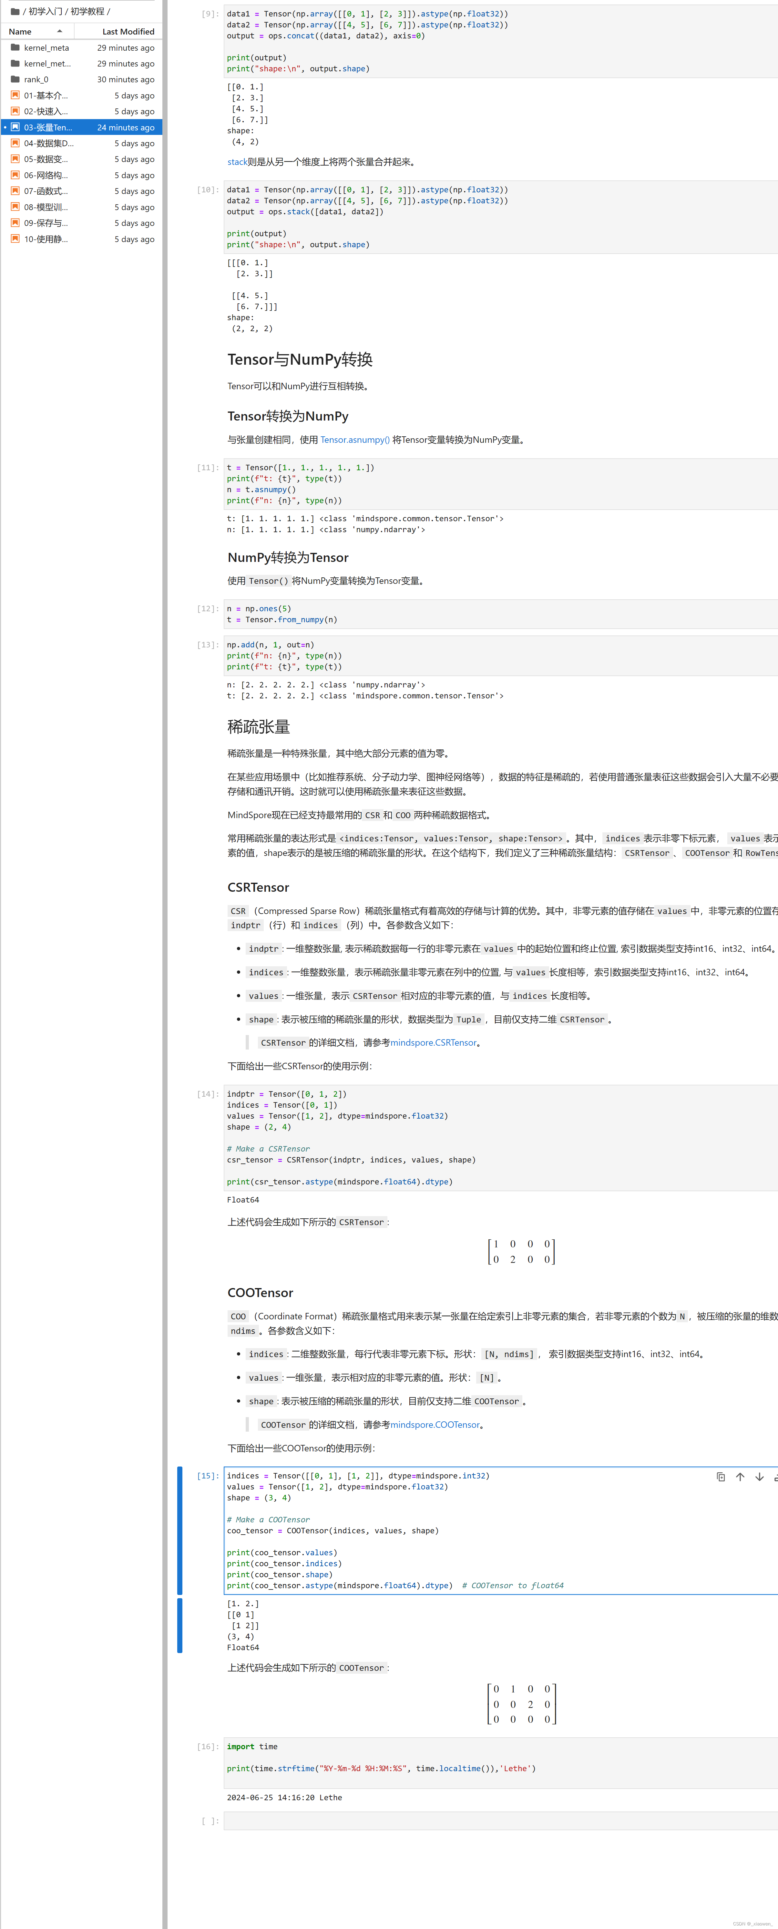Sort files by Name column header

coord(20,31)
